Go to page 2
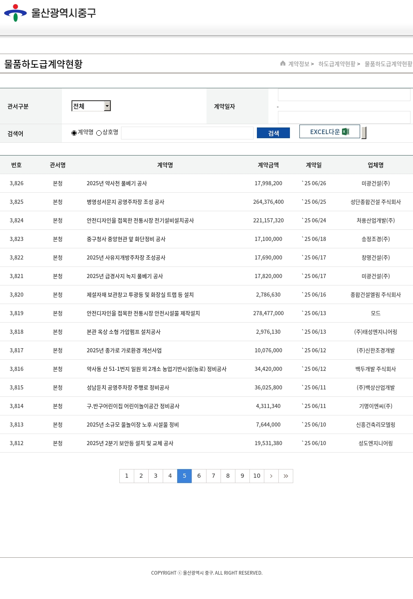 click(x=141, y=476)
